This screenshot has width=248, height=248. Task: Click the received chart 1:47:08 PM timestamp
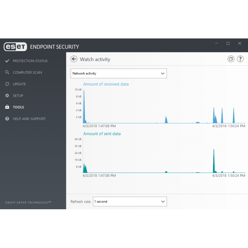(99, 126)
